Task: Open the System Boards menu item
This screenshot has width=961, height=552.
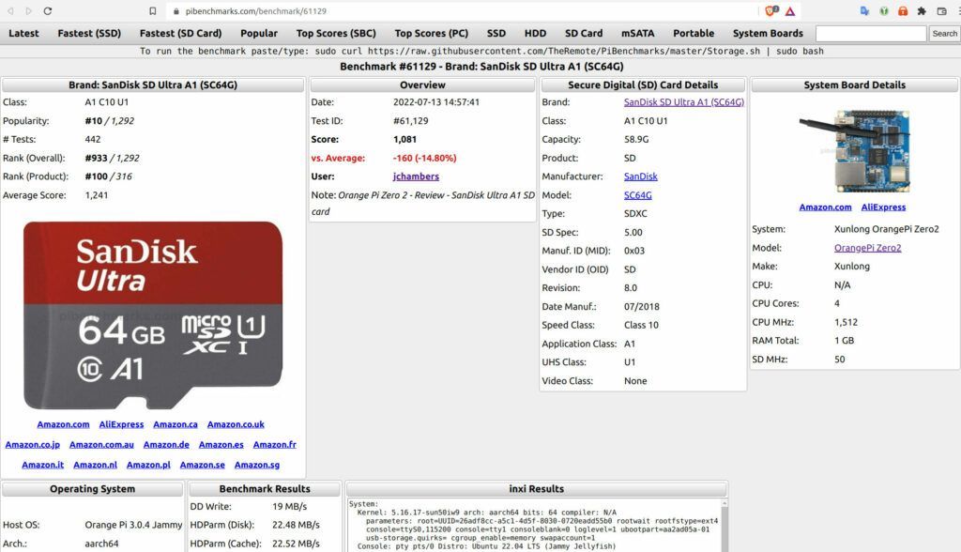Action: [768, 33]
